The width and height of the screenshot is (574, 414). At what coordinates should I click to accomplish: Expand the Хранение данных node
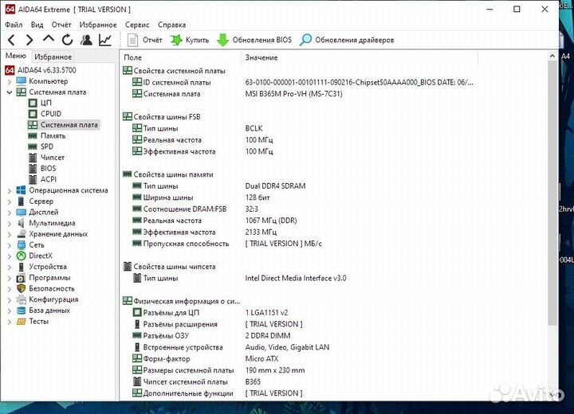[10, 234]
